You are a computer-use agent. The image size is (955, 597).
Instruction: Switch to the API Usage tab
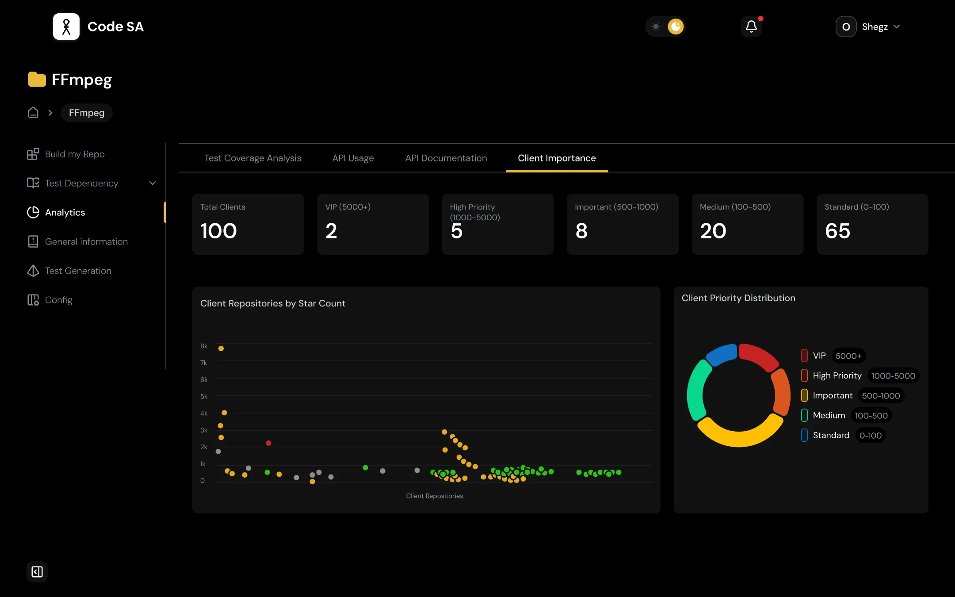coord(353,158)
